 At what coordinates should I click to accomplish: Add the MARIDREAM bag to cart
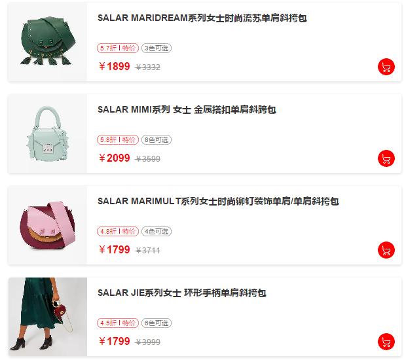(386, 67)
